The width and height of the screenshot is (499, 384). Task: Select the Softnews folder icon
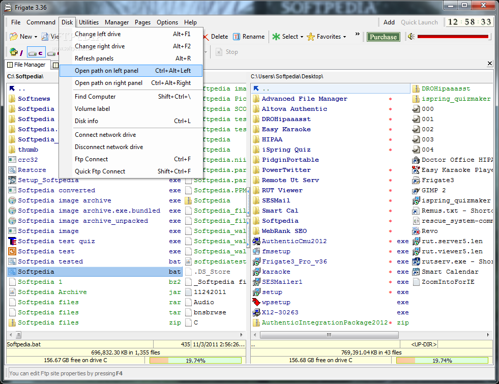coord(12,99)
